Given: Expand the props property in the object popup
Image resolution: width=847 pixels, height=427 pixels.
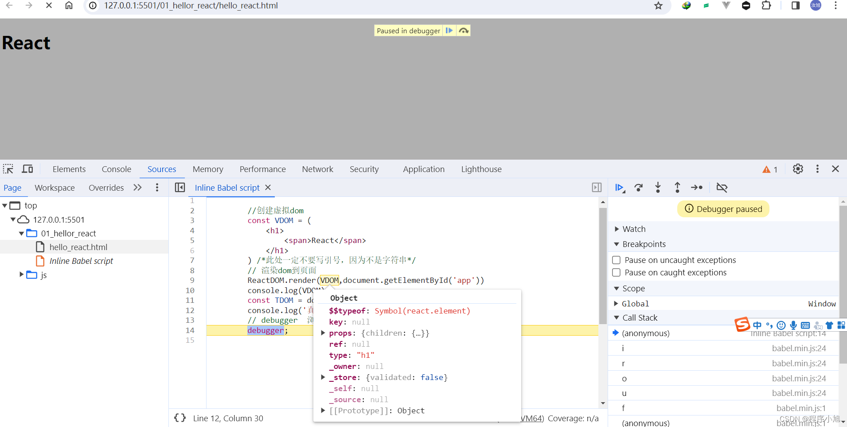Looking at the screenshot, I should (323, 333).
